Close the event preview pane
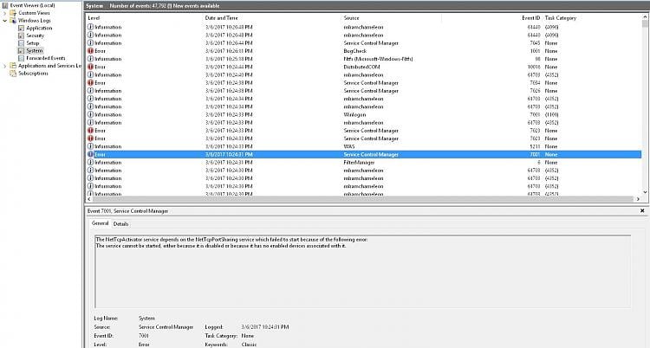This screenshot has width=650, height=348. click(x=642, y=211)
